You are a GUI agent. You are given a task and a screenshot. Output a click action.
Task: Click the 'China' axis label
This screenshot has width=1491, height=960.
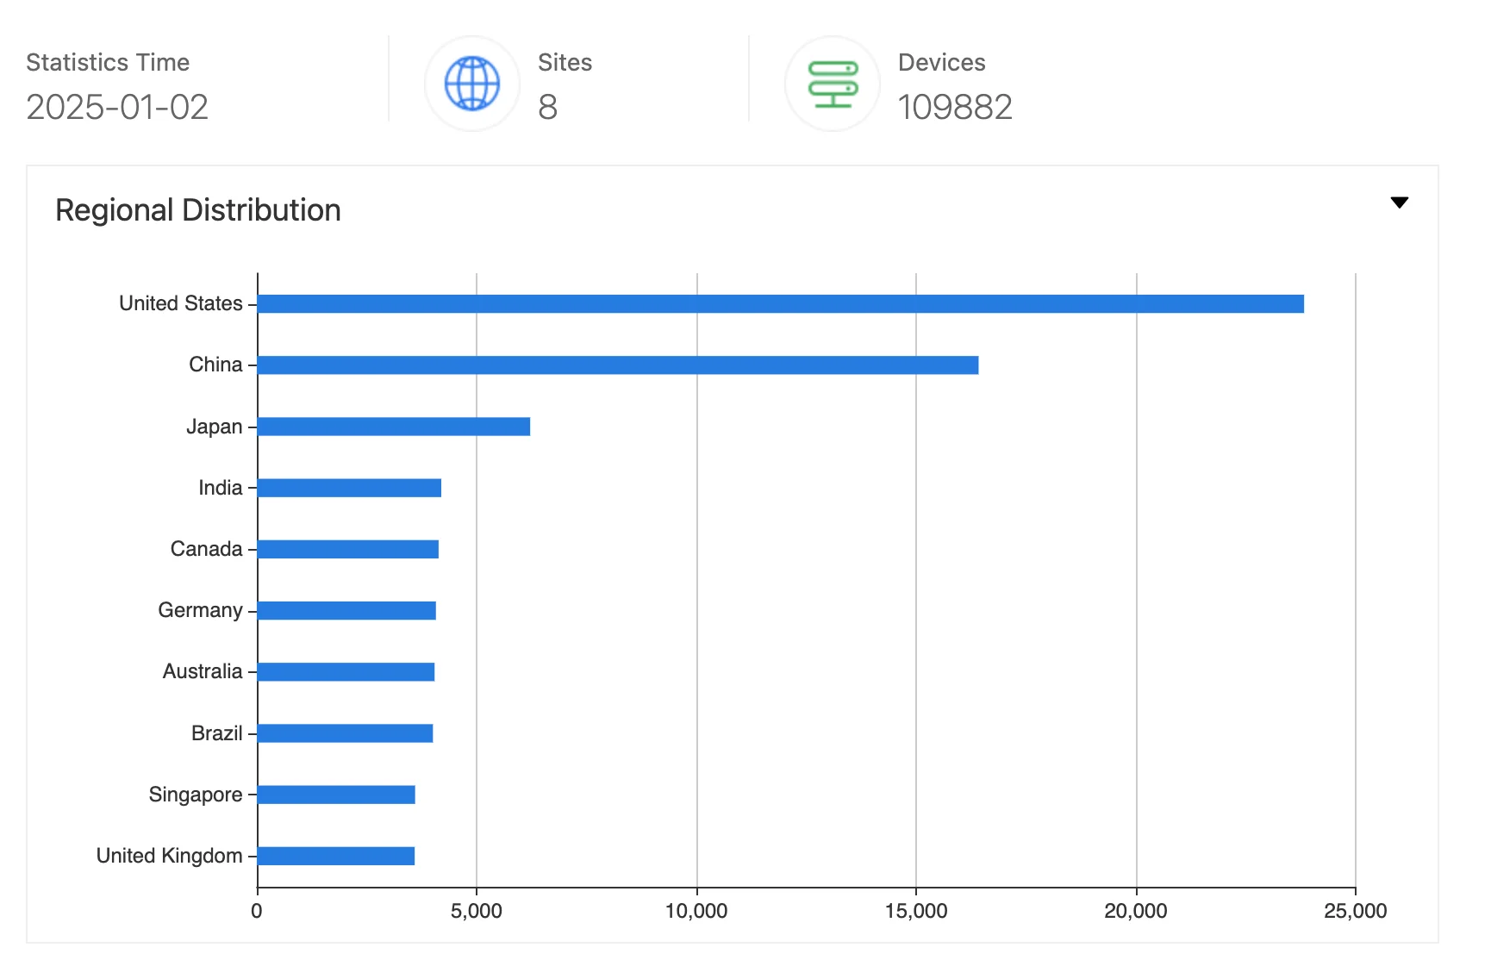[x=215, y=365]
